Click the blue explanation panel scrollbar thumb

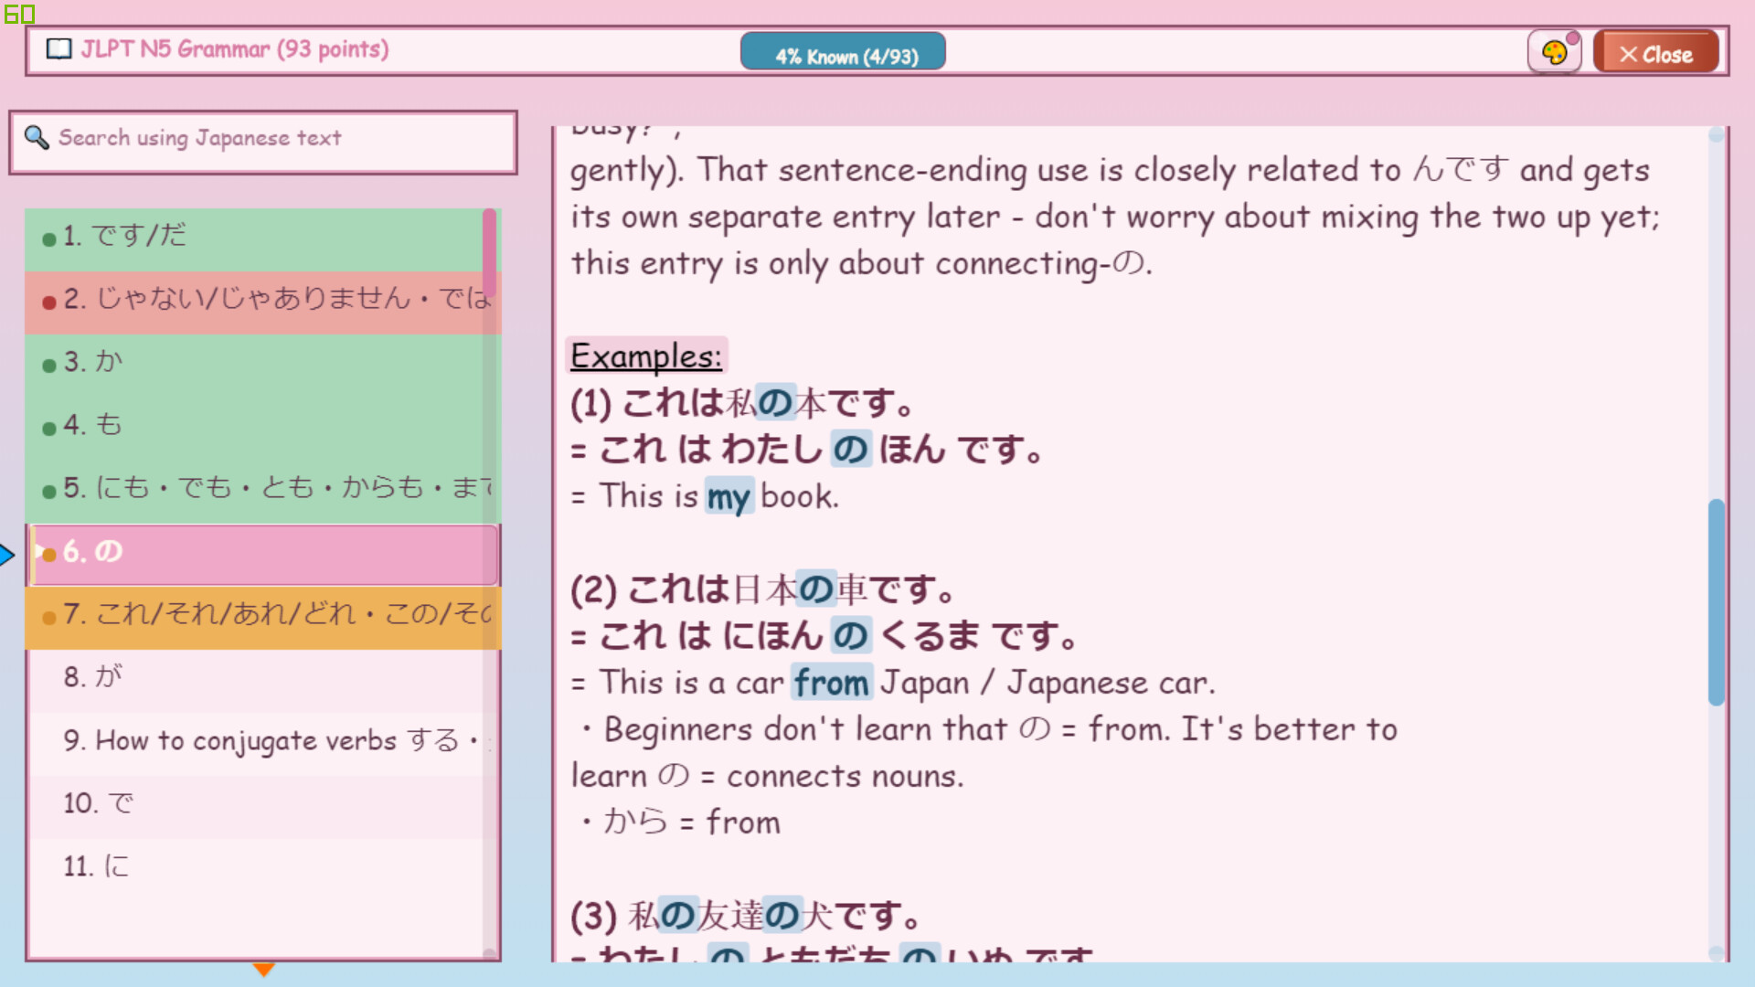[1716, 602]
